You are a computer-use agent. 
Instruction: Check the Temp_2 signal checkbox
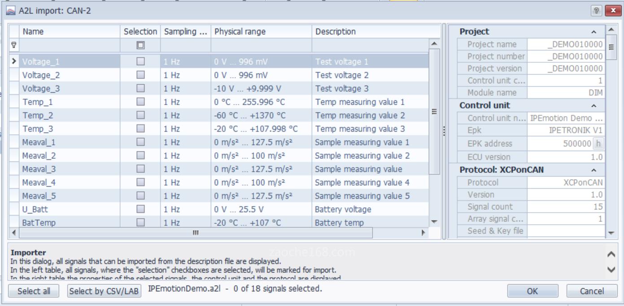140,115
